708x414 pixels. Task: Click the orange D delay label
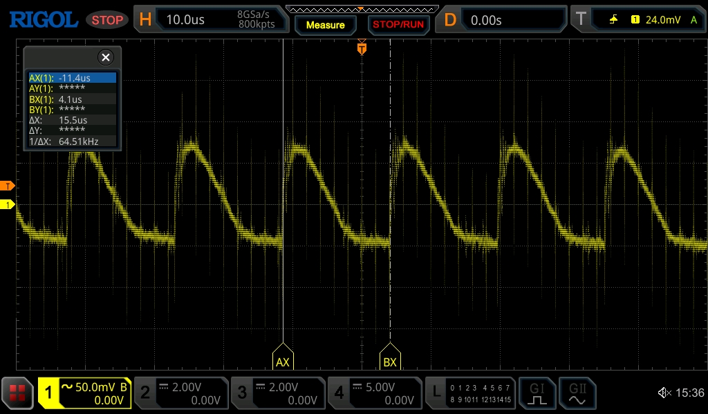(x=450, y=19)
